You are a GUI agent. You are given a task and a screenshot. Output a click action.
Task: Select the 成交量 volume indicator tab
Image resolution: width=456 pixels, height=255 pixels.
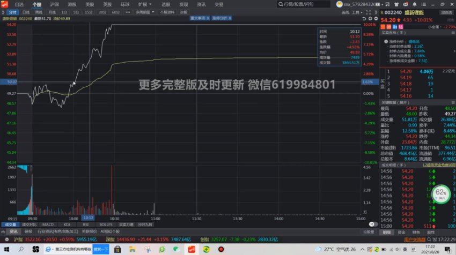pos(10,224)
